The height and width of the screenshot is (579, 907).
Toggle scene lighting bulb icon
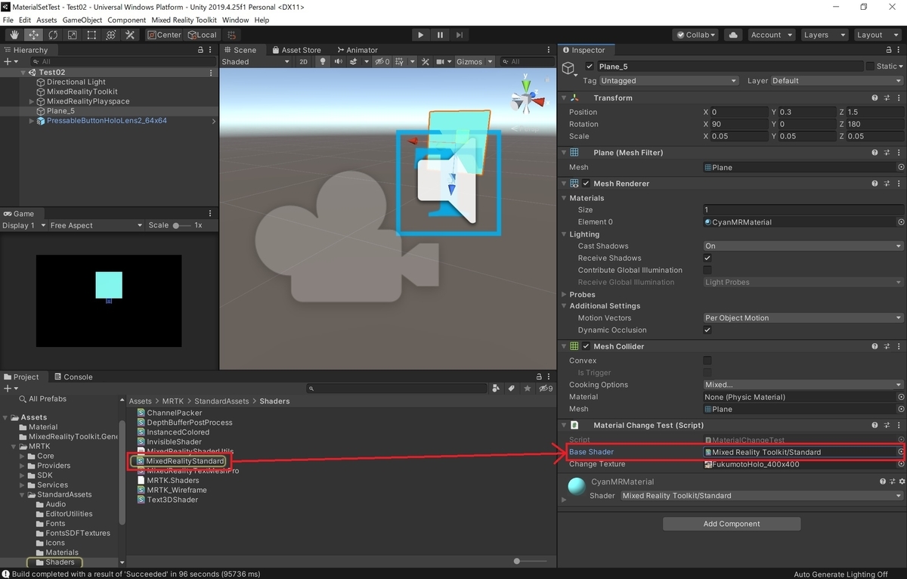[x=323, y=62]
